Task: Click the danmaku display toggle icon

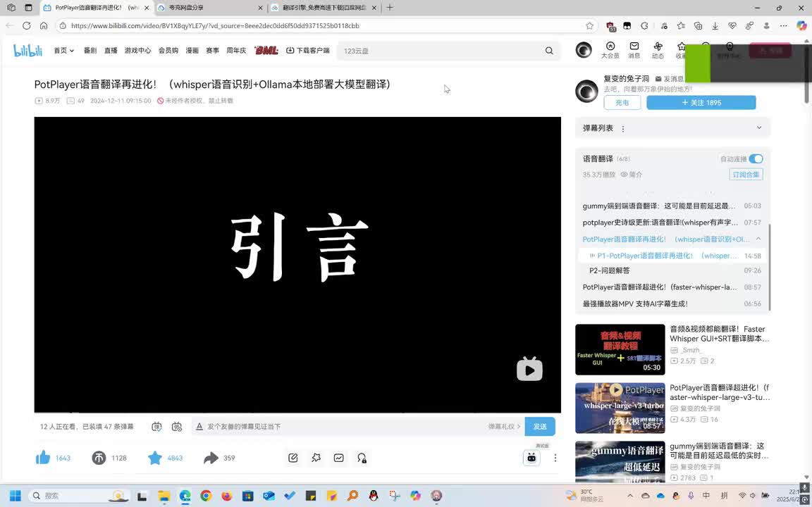Action: (x=156, y=427)
